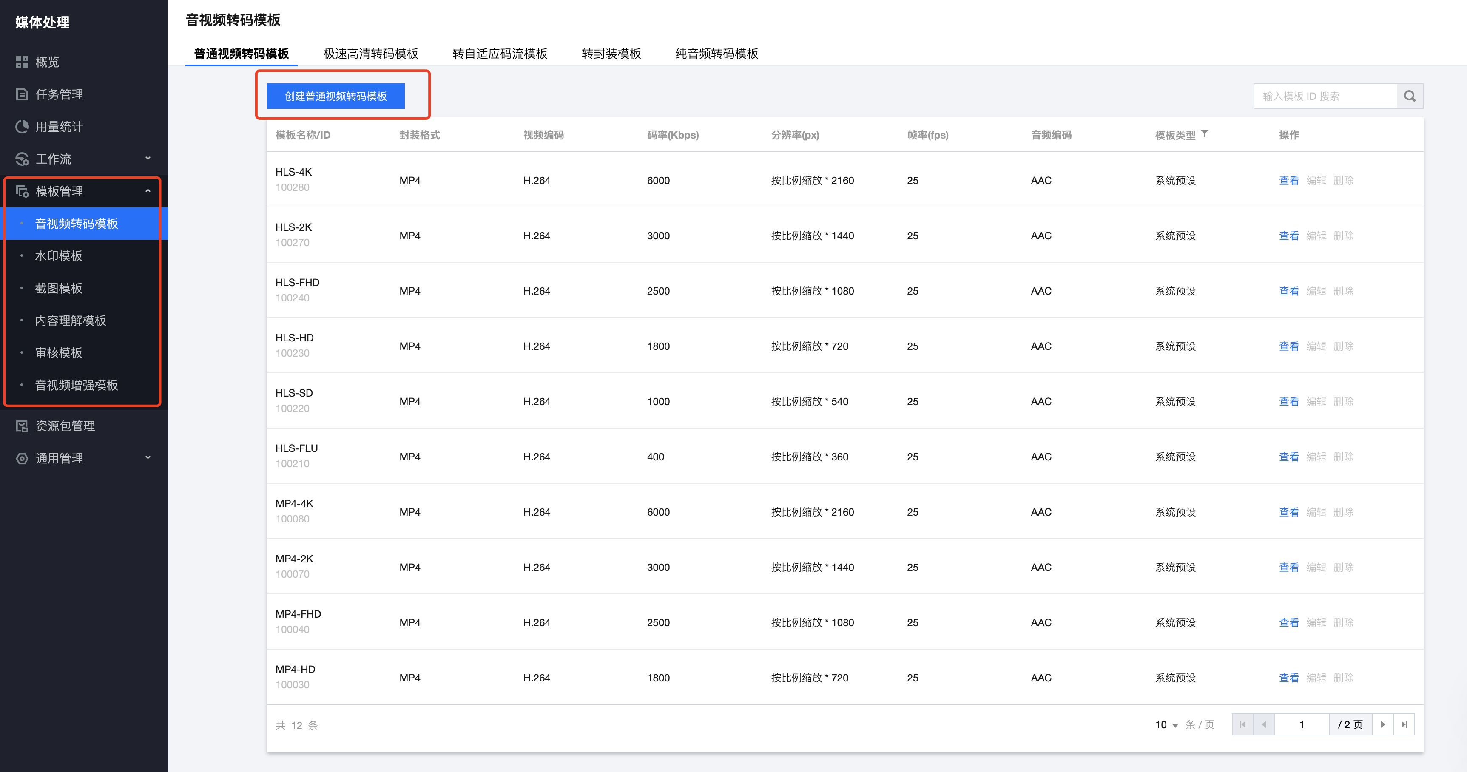
Task: Switch to 转自适应码流模板 tab
Action: click(x=500, y=54)
